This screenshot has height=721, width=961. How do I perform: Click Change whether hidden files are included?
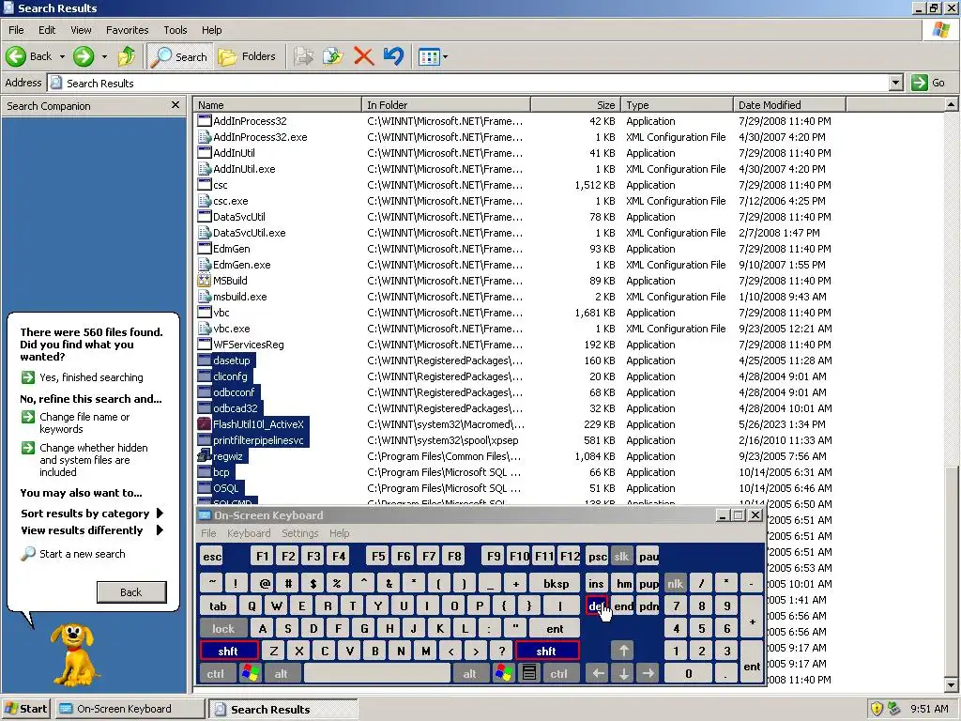[93, 460]
